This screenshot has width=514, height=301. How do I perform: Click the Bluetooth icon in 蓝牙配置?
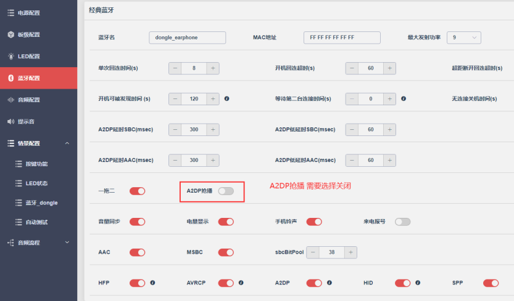pos(11,78)
